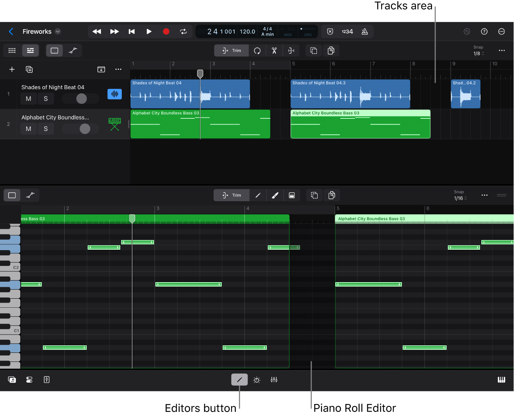Viewport: 514px width, 419px height.
Task: Open the Fireworks project dropdown
Action: (x=58, y=32)
